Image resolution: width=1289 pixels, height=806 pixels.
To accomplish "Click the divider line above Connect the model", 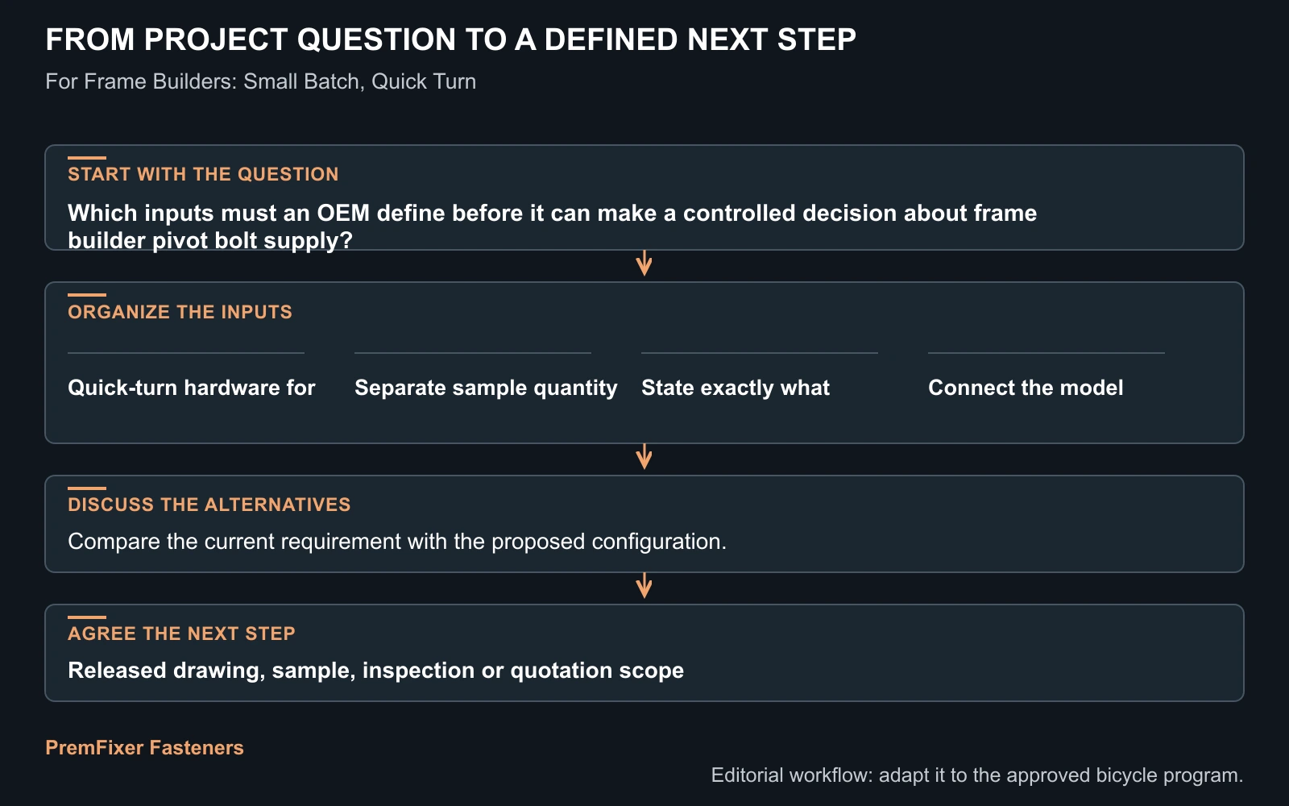I will pos(1047,353).
